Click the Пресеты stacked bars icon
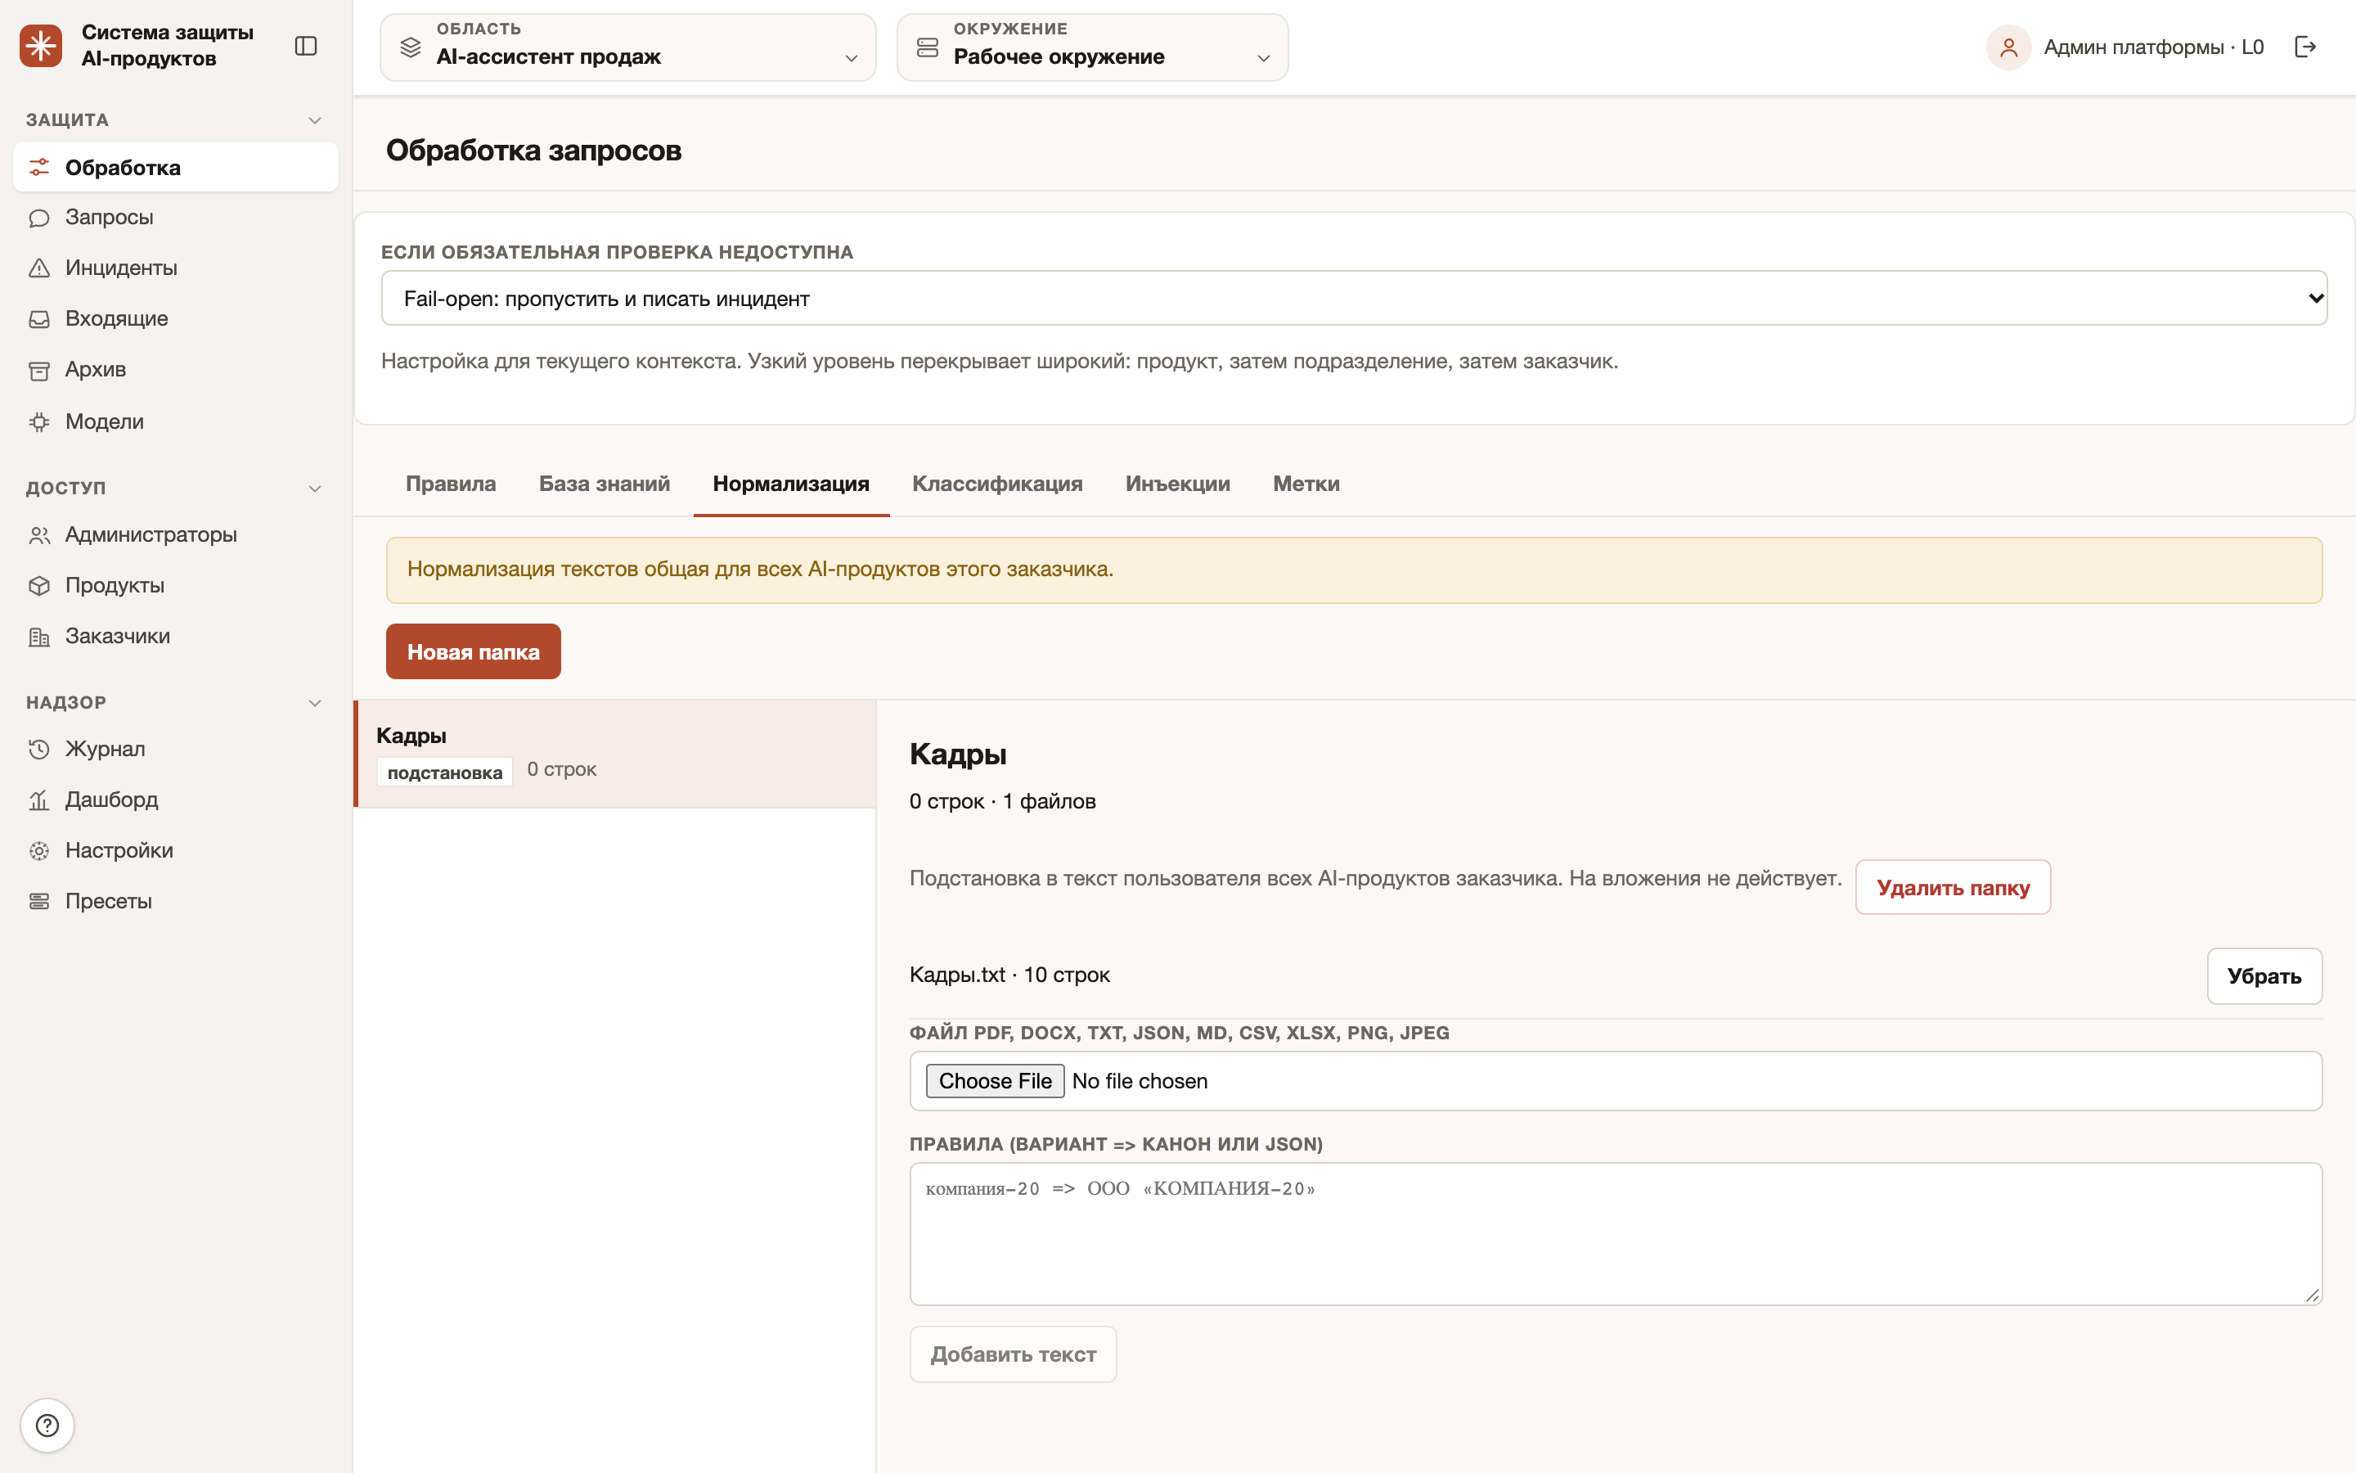The image size is (2356, 1473). 39,901
